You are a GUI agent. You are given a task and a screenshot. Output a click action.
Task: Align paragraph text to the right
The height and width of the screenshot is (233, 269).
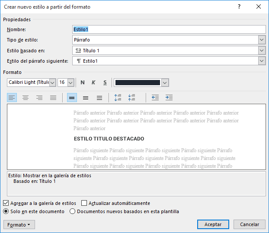[39, 98]
